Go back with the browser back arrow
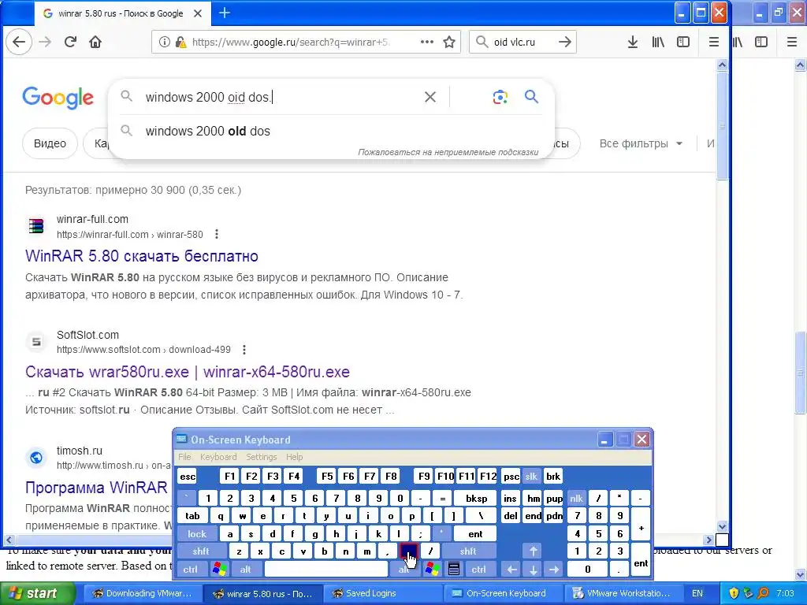 (x=19, y=42)
